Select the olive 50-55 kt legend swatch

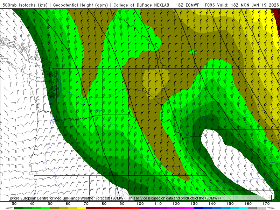coord(55,208)
